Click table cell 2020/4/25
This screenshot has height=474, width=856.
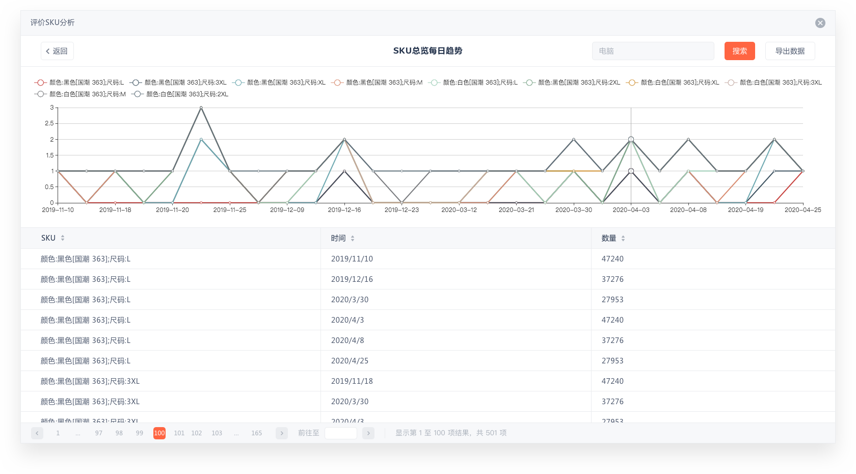point(350,361)
